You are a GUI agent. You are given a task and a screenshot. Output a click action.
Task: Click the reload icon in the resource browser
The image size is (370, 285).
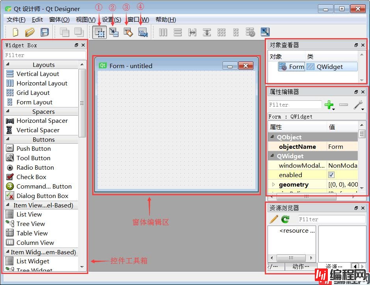click(285, 219)
